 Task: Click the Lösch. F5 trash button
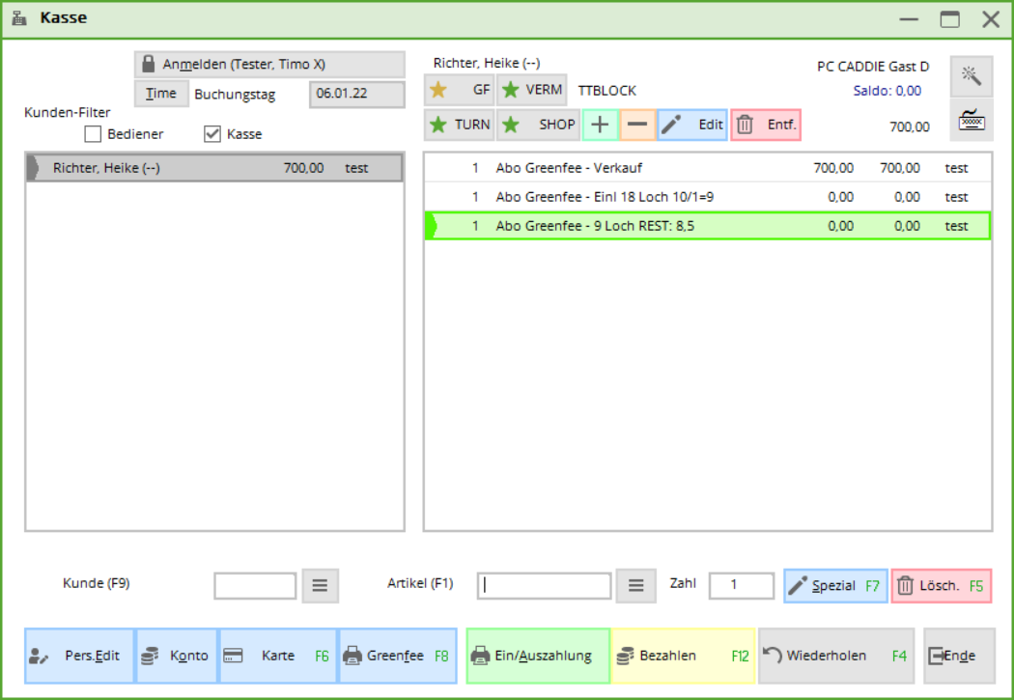(x=941, y=586)
